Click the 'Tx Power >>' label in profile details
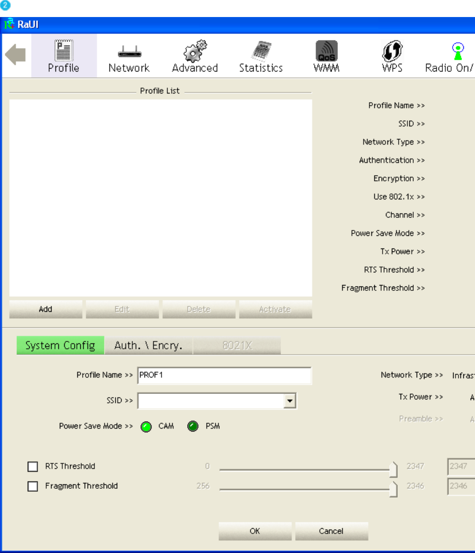475x553 pixels. [403, 252]
